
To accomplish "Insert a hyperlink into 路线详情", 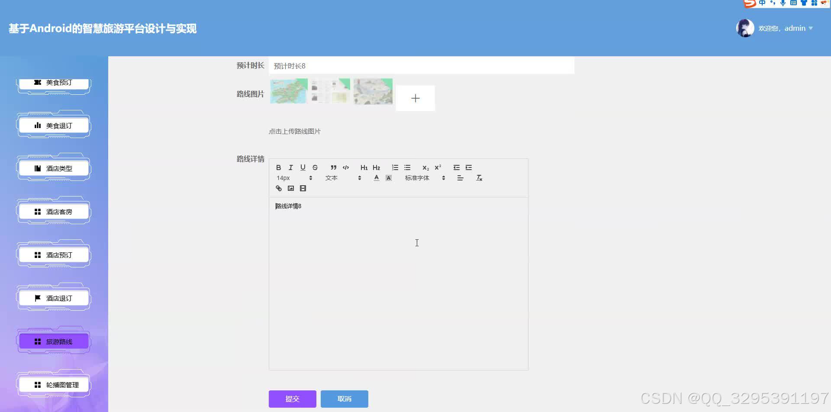I will coord(278,188).
